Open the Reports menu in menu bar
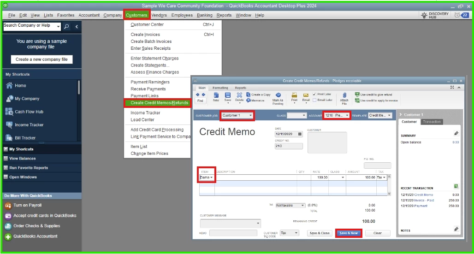Screen dimensions: 474x254 pyautogui.click(x=224, y=15)
